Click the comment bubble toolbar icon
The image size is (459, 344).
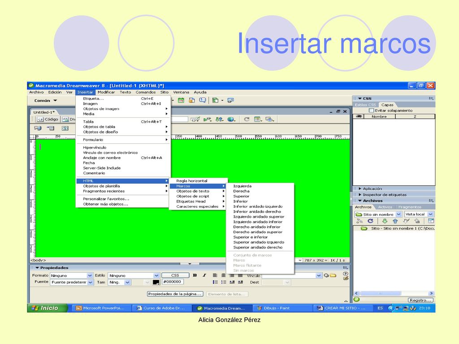[x=202, y=100]
